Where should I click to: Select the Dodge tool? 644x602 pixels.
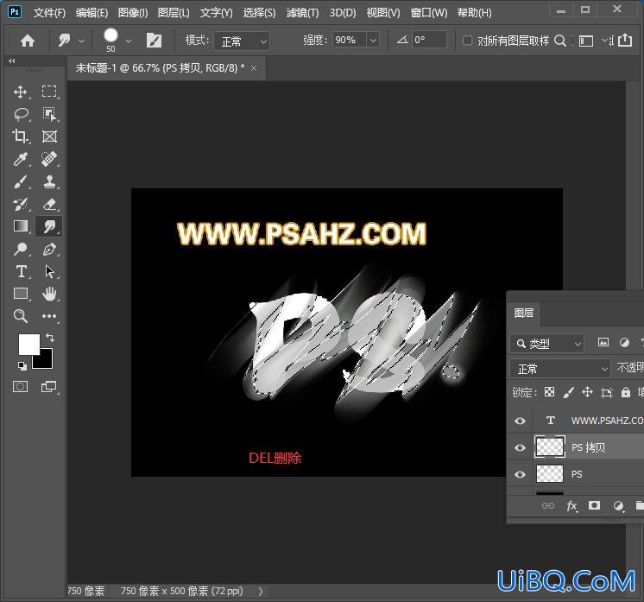tap(21, 249)
